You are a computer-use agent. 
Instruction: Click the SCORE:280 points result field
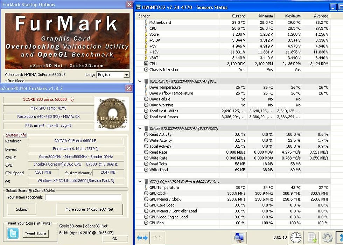(49, 99)
